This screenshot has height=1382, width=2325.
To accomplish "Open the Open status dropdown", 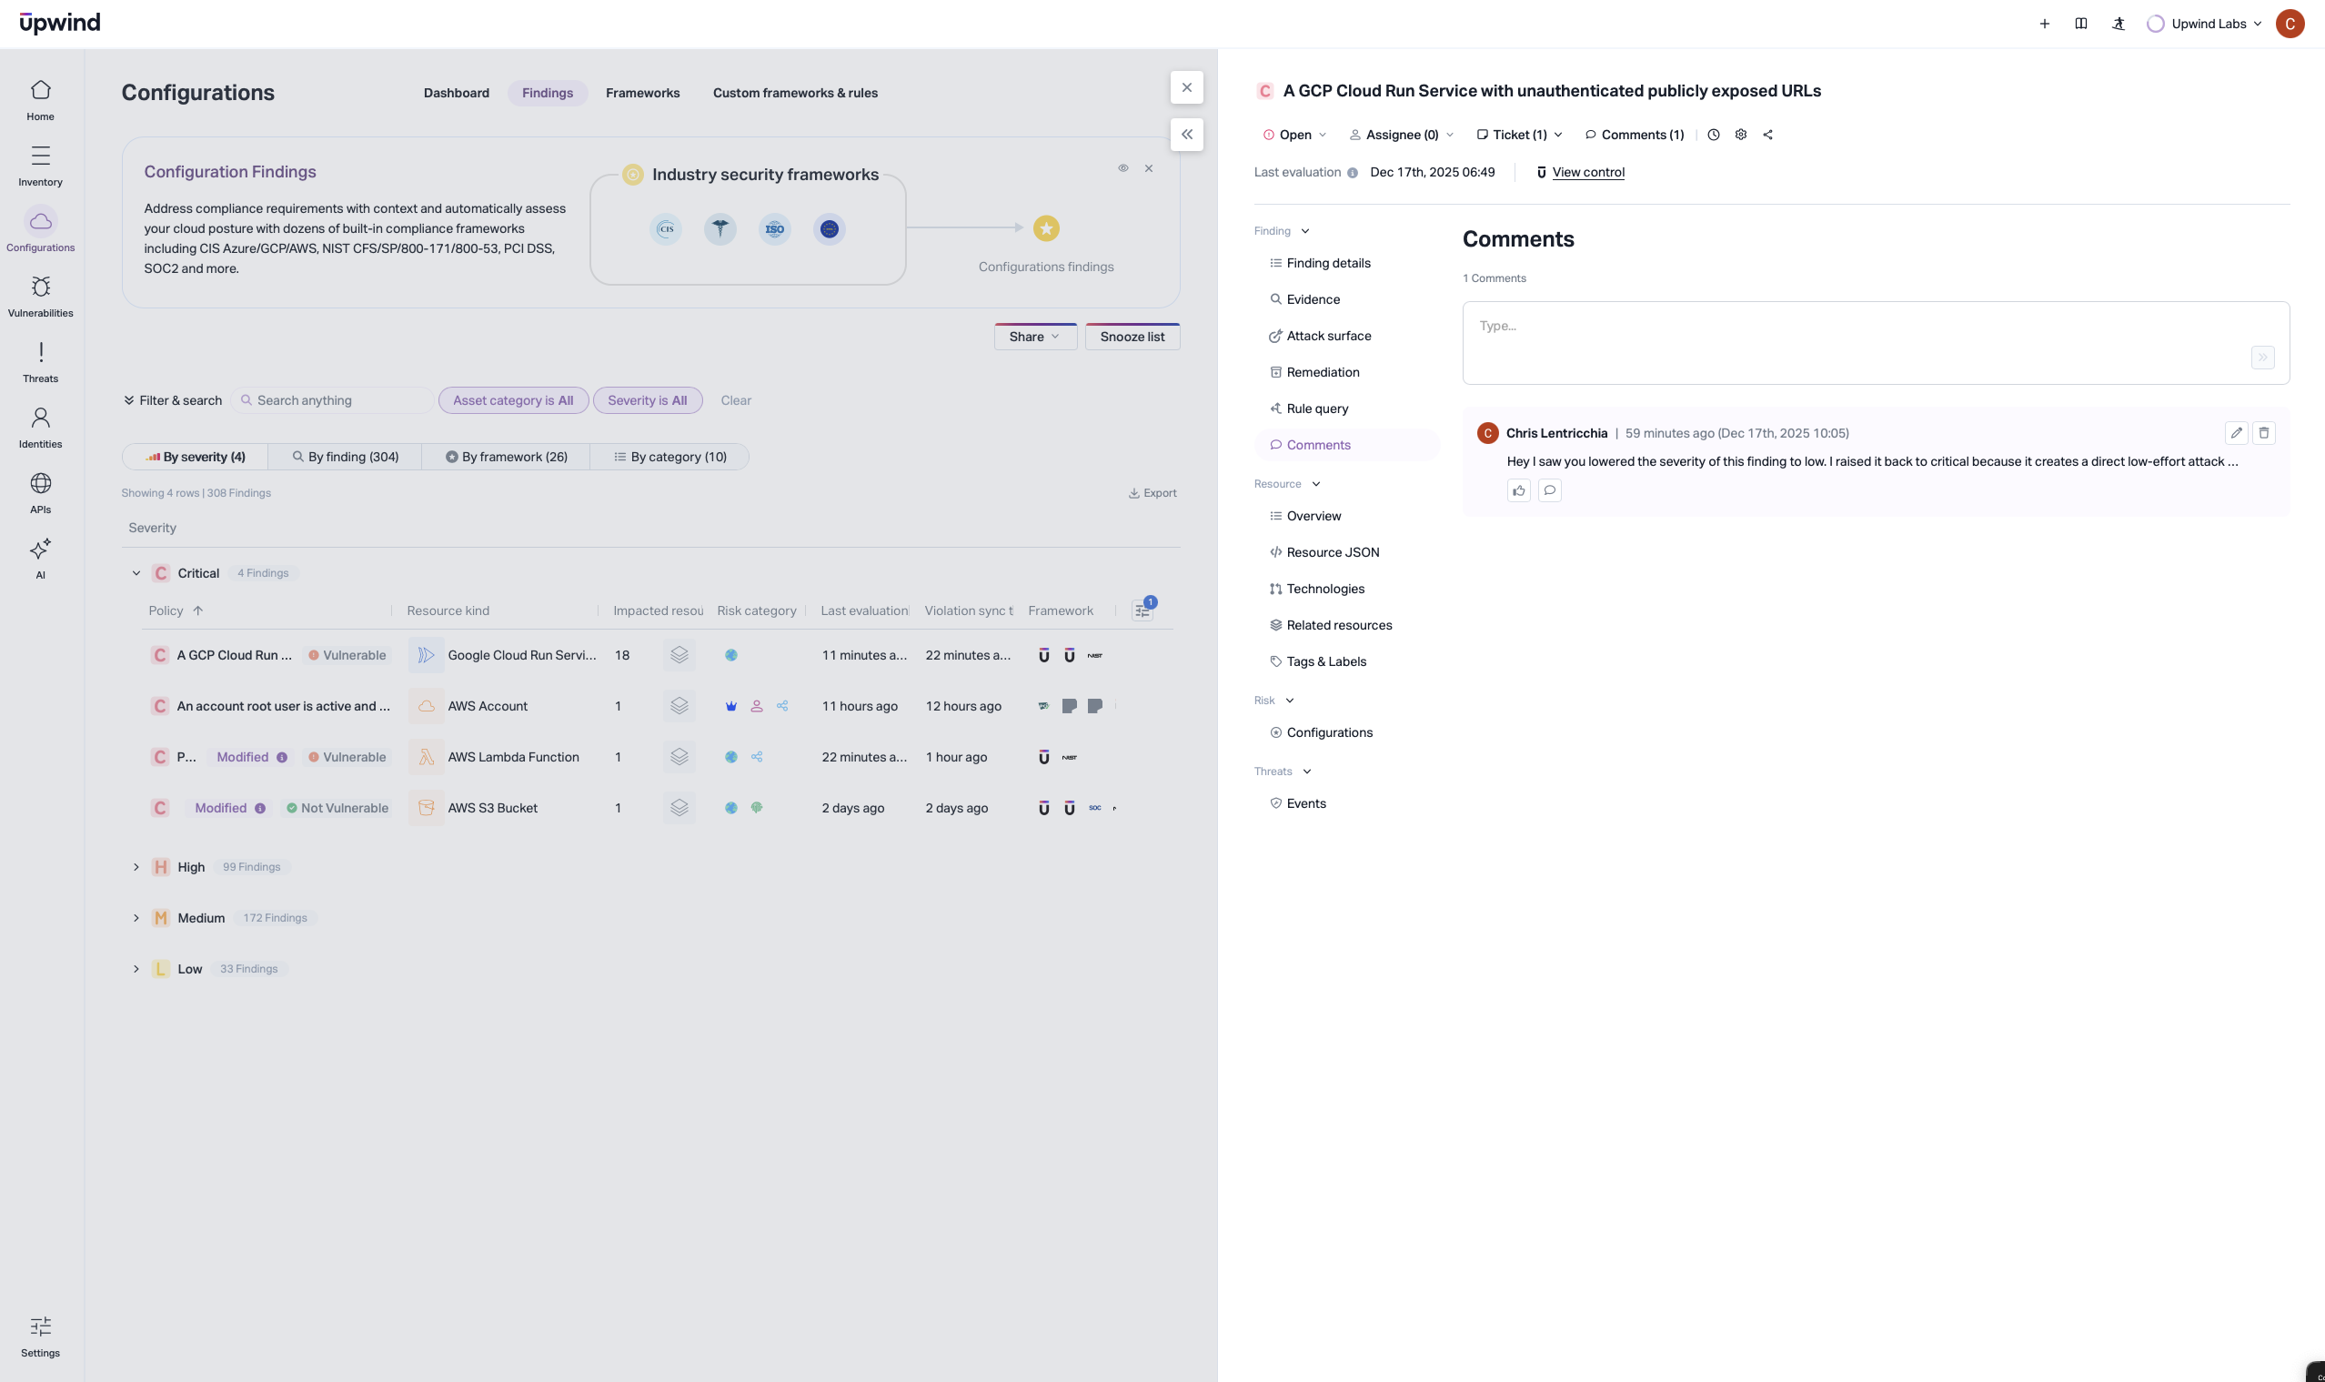I will [x=1294, y=135].
